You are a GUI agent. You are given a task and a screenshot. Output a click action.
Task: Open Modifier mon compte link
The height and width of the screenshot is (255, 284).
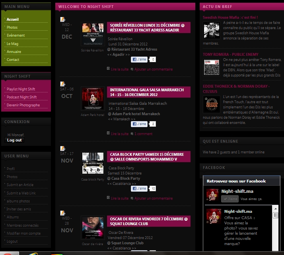(23, 233)
